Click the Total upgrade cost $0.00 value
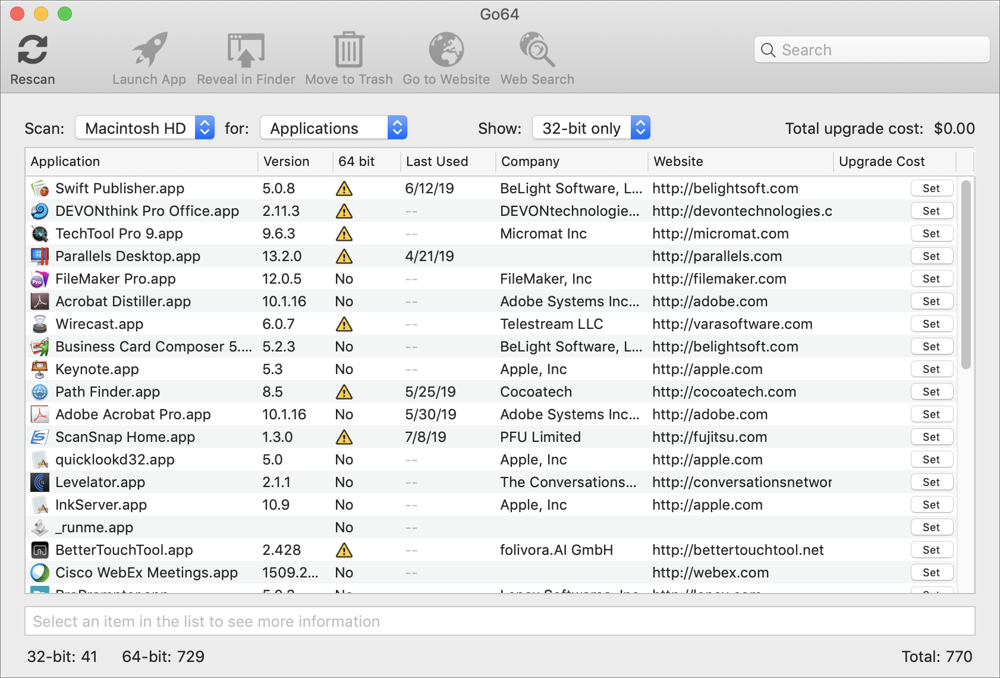The image size is (1000, 678). coord(954,128)
